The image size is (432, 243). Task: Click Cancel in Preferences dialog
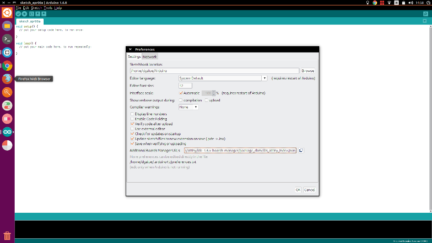tap(309, 190)
